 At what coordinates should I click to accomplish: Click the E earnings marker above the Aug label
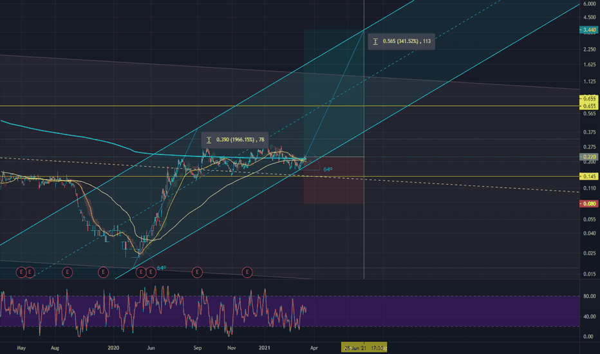click(68, 272)
